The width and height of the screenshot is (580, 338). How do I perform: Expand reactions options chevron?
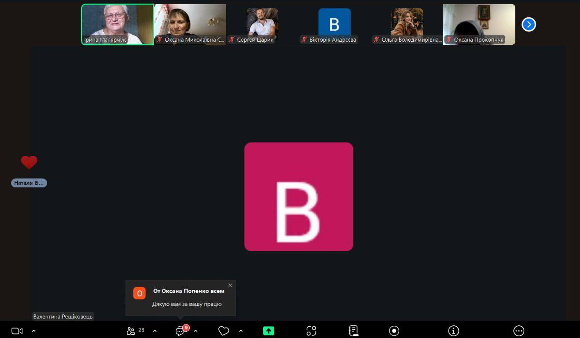[x=241, y=331]
